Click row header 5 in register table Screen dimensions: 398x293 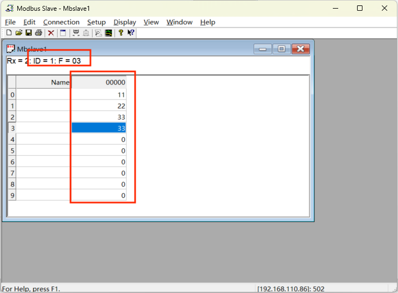coord(12,151)
